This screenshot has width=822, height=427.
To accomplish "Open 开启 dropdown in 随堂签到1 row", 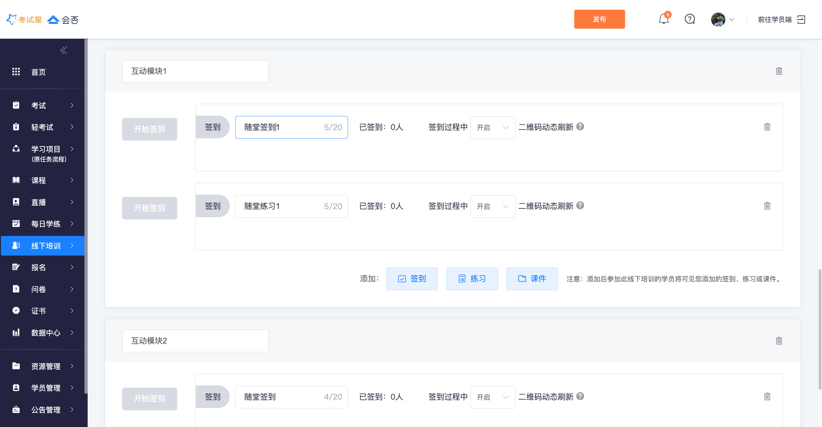I will (x=492, y=127).
